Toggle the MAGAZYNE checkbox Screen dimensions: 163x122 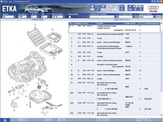click(x=70, y=17)
